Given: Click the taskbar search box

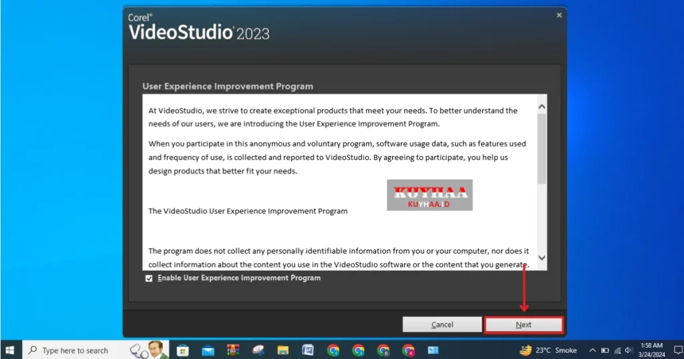Looking at the screenshot, I should 96,350.
